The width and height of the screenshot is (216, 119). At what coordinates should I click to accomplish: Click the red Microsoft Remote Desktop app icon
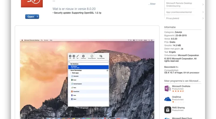coord(32,4)
